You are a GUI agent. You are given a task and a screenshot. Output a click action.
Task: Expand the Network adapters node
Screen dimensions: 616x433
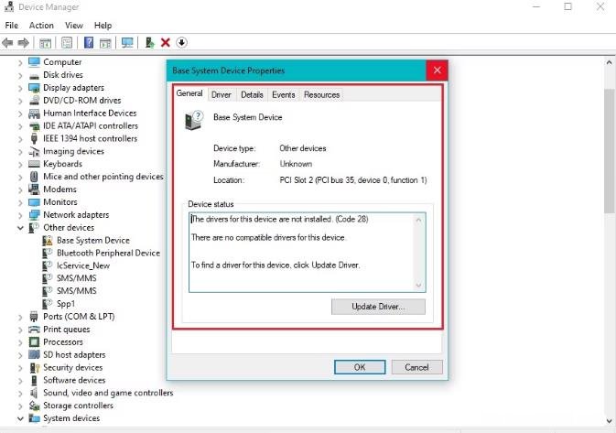(x=20, y=215)
